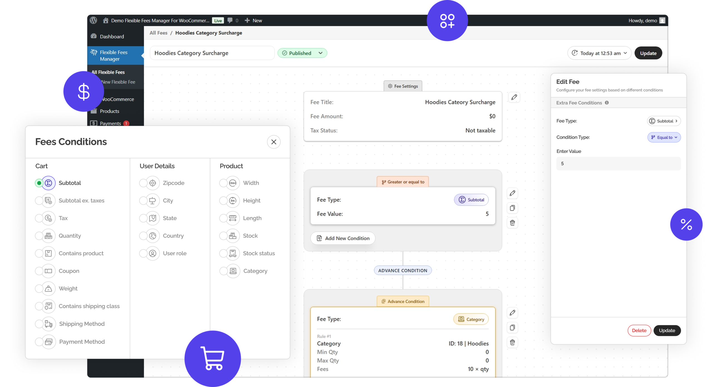Open the Published status dropdown
This screenshot has width=712, height=387.
(x=302, y=53)
